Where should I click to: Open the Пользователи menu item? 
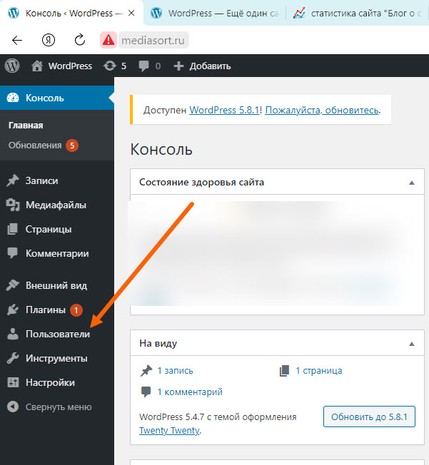[x=57, y=334]
